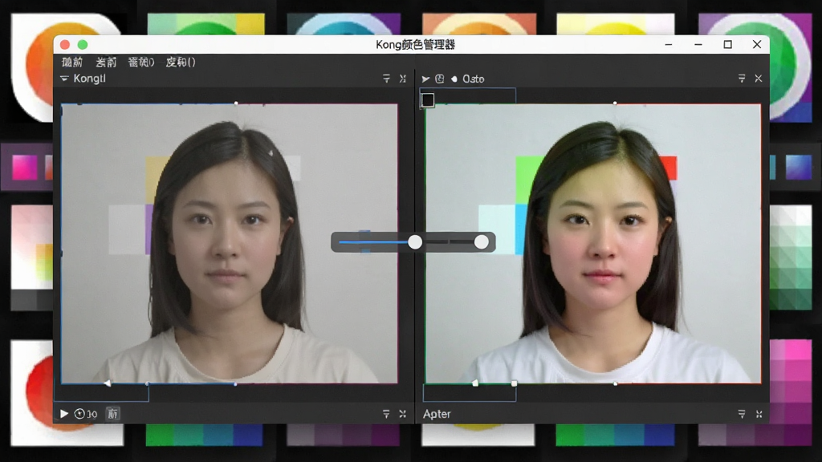
Task: Click the filter icon in the bottom-left playback bar
Action: point(386,414)
